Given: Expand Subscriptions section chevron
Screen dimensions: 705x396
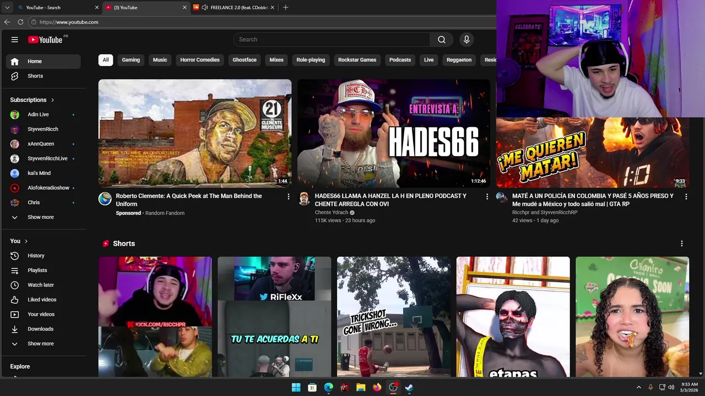Looking at the screenshot, I should coord(52,100).
